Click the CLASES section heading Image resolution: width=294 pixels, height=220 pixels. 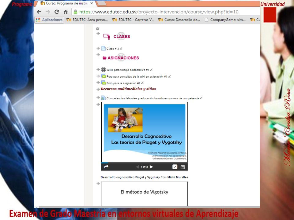pyautogui.click(x=122, y=36)
